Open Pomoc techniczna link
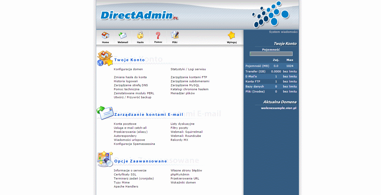This screenshot has width=381, height=195. coord(126,89)
